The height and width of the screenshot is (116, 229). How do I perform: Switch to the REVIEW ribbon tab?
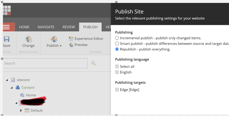click(69, 27)
